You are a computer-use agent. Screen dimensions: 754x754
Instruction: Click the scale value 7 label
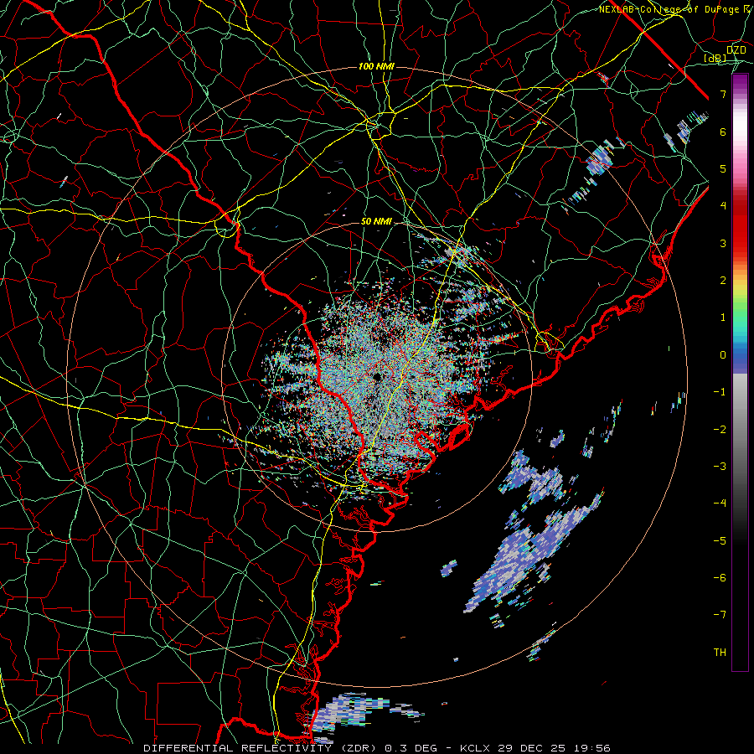point(723,94)
